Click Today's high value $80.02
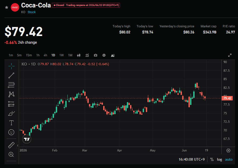 [125, 32]
